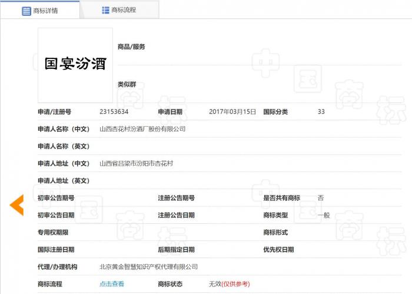The width and height of the screenshot is (412, 294).
Task: Switch to the 商标流程 tab
Action: [x=119, y=10]
